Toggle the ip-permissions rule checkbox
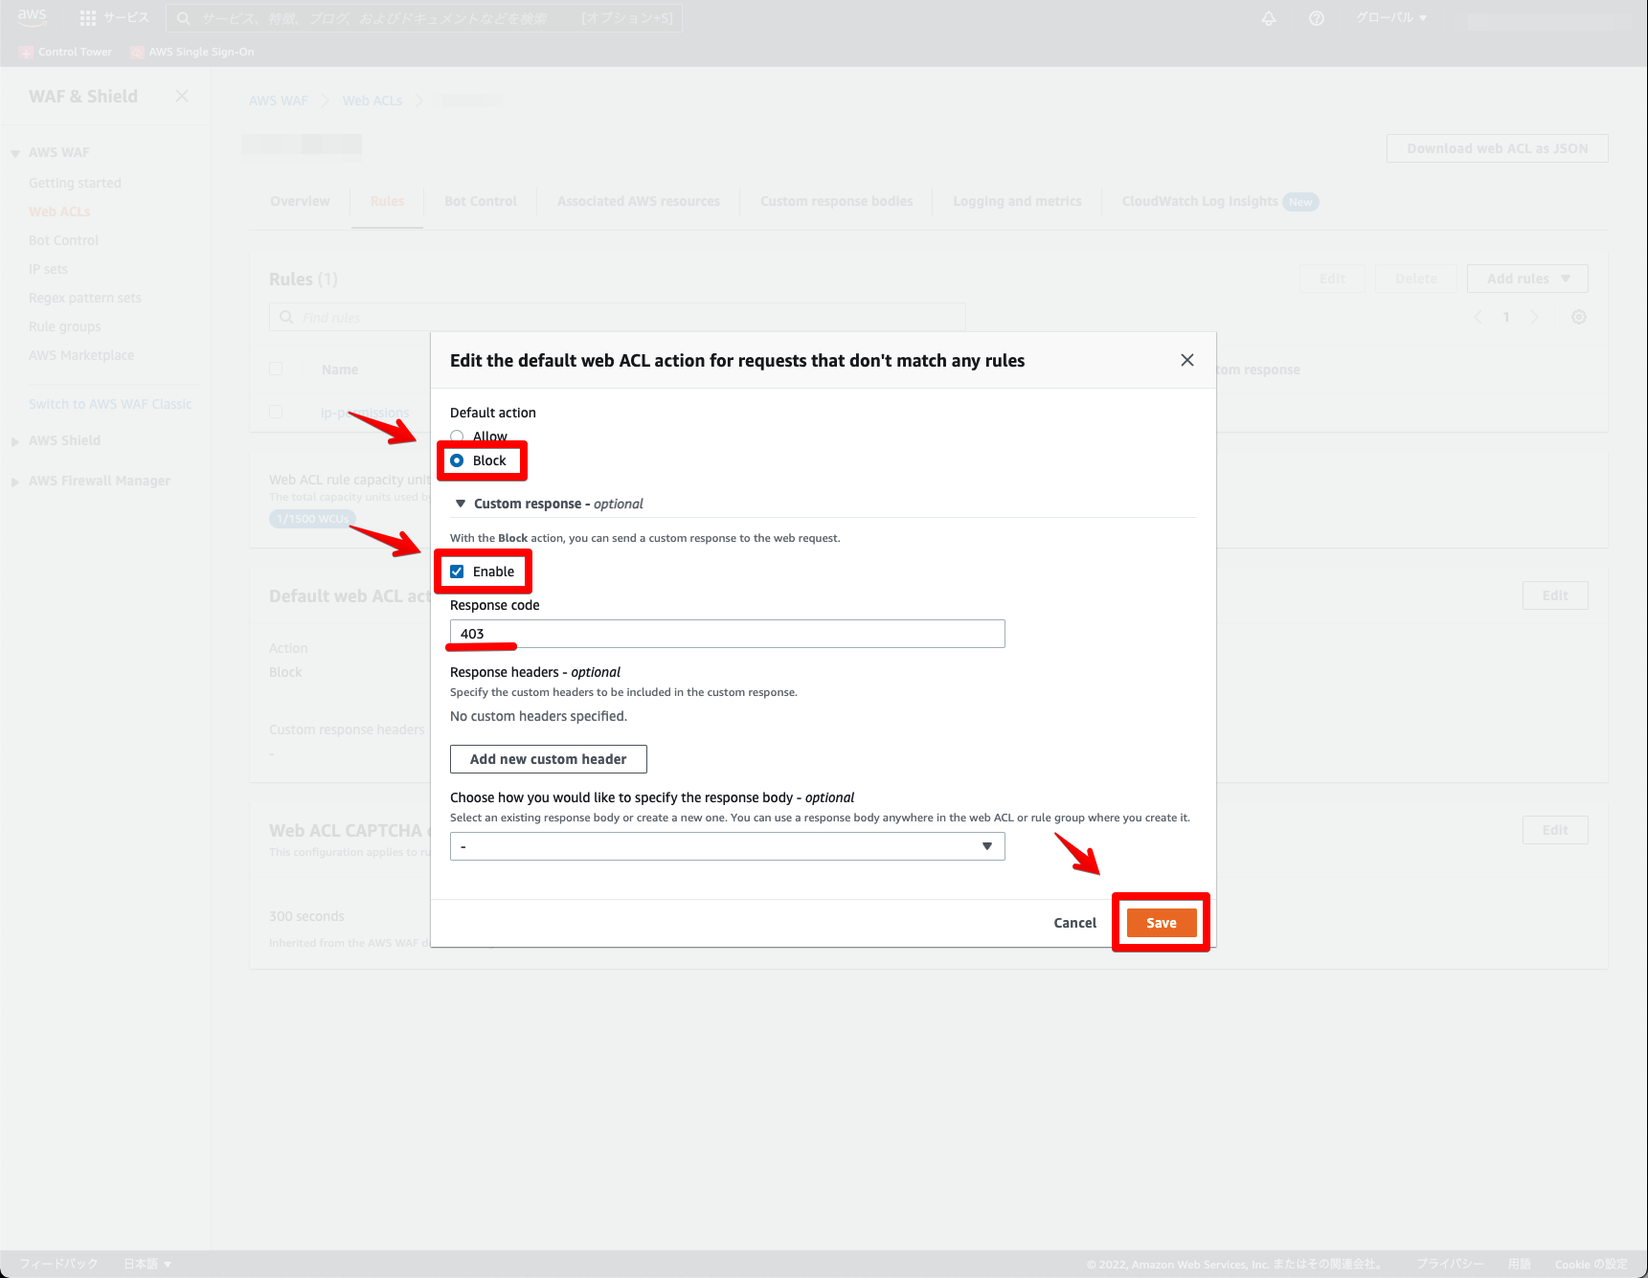This screenshot has height=1278, width=1648. [276, 412]
